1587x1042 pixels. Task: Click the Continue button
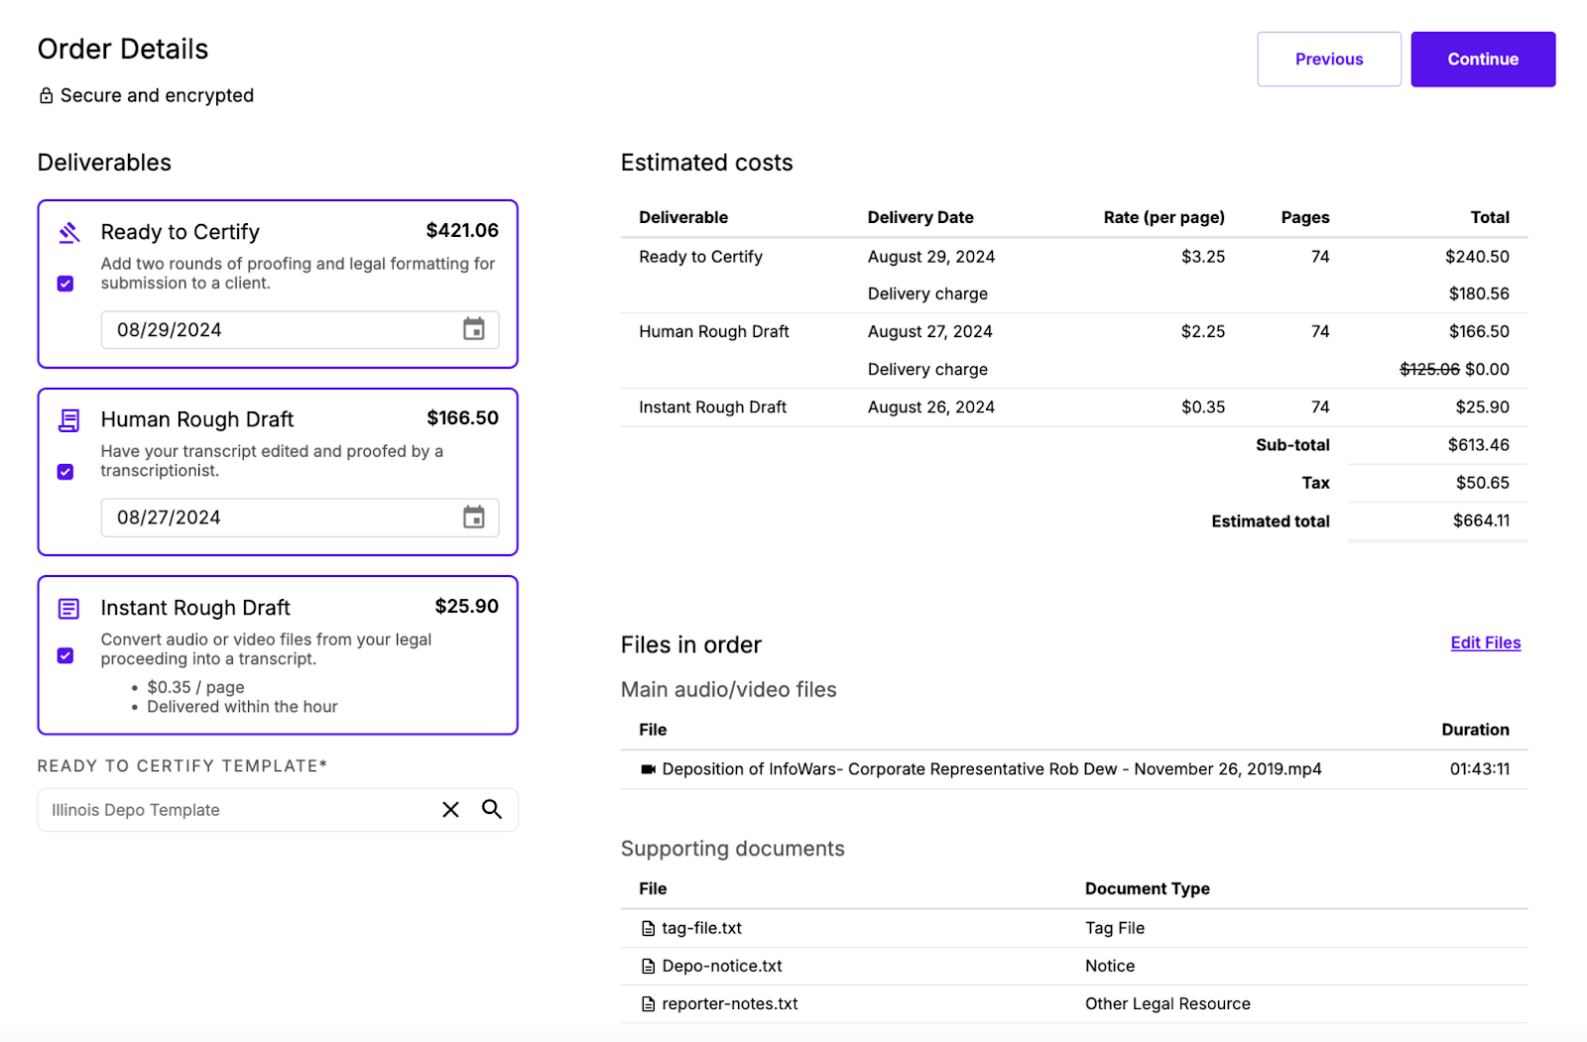[x=1483, y=59]
